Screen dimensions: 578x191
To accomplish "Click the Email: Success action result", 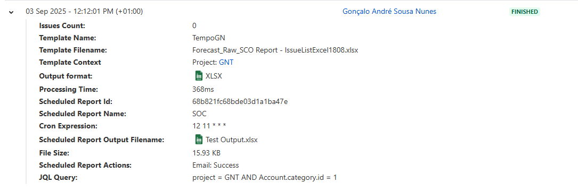I will point(216,166).
